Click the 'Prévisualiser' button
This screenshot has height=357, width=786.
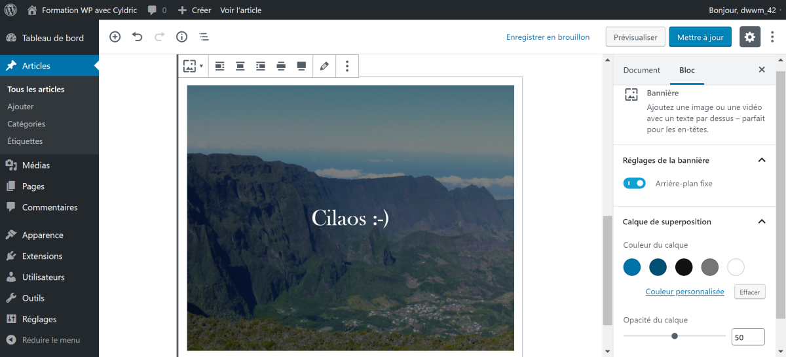[x=635, y=37]
